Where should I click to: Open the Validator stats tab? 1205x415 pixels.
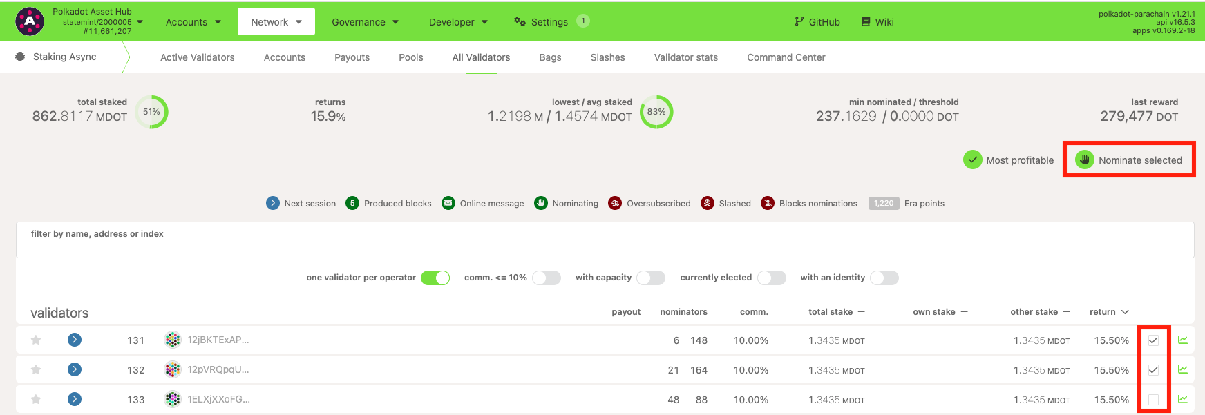pyautogui.click(x=686, y=57)
